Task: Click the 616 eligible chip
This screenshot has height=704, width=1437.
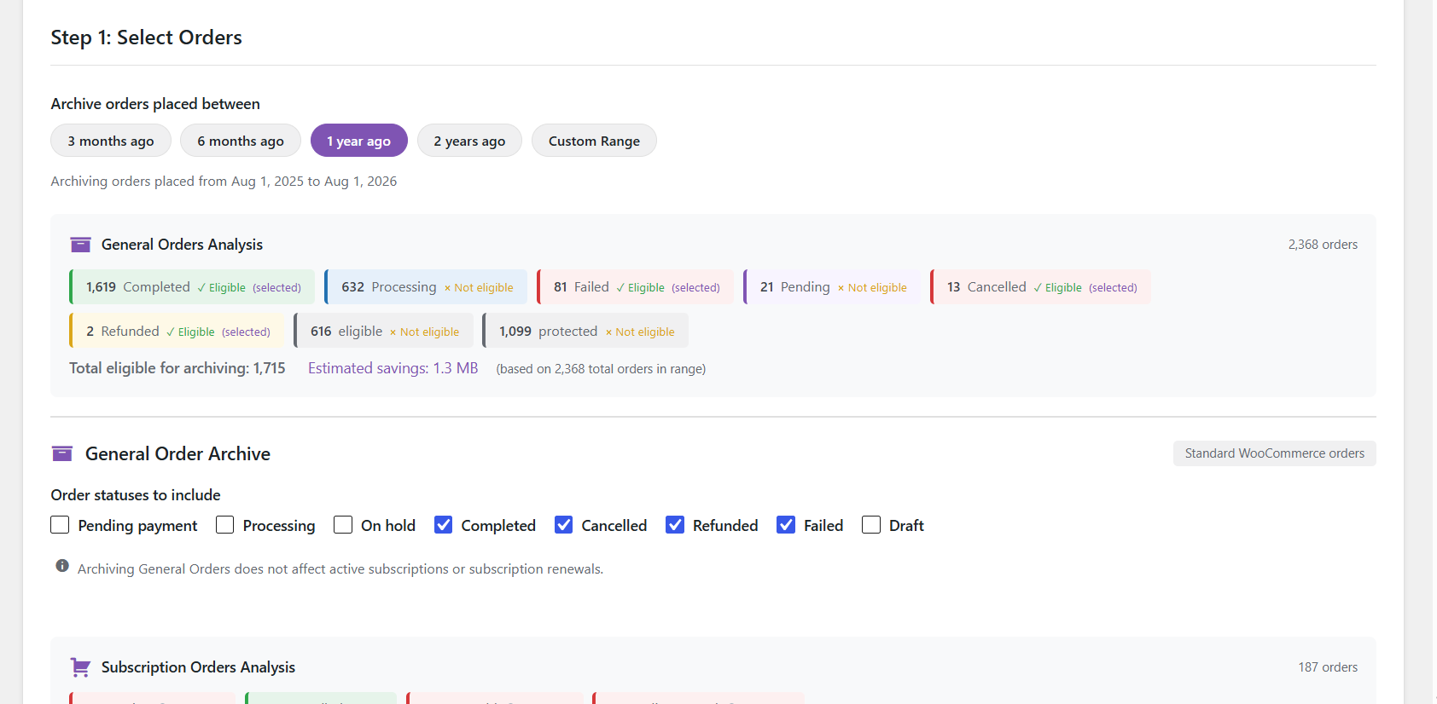Action: [x=383, y=331]
